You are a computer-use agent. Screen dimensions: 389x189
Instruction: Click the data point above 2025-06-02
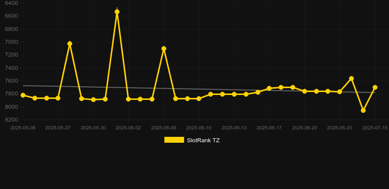pyautogui.click(x=128, y=99)
